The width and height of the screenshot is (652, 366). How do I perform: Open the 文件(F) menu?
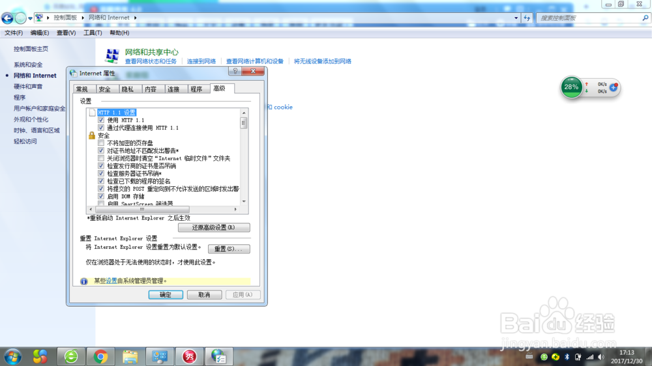click(x=14, y=33)
